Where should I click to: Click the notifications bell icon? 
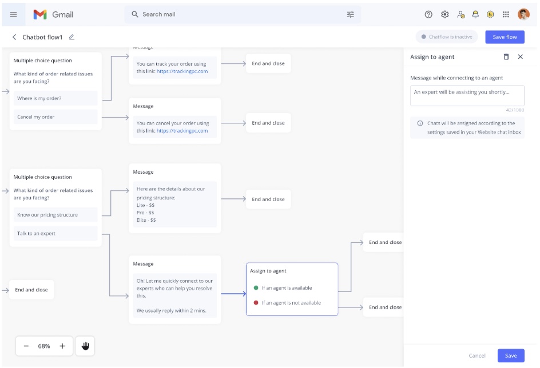[475, 15]
